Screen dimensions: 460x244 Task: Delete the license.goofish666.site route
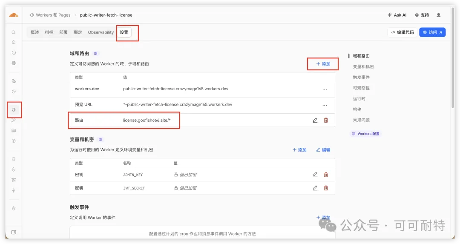pos(326,120)
